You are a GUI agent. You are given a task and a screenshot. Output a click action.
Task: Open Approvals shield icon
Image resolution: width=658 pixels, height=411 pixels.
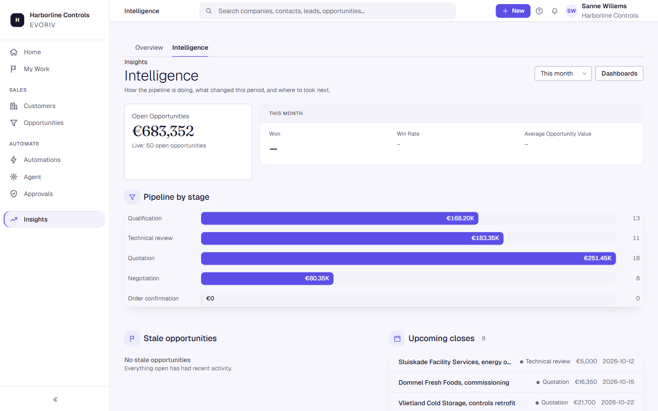click(14, 194)
